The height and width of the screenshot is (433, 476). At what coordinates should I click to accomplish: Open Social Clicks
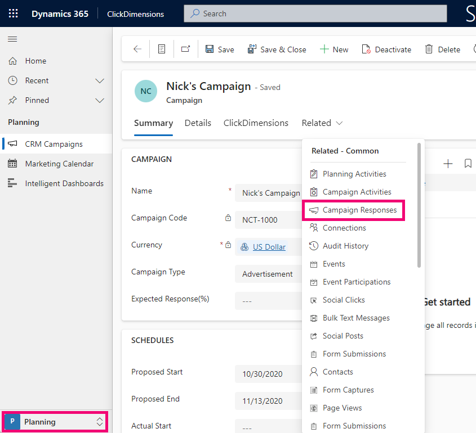coord(344,300)
